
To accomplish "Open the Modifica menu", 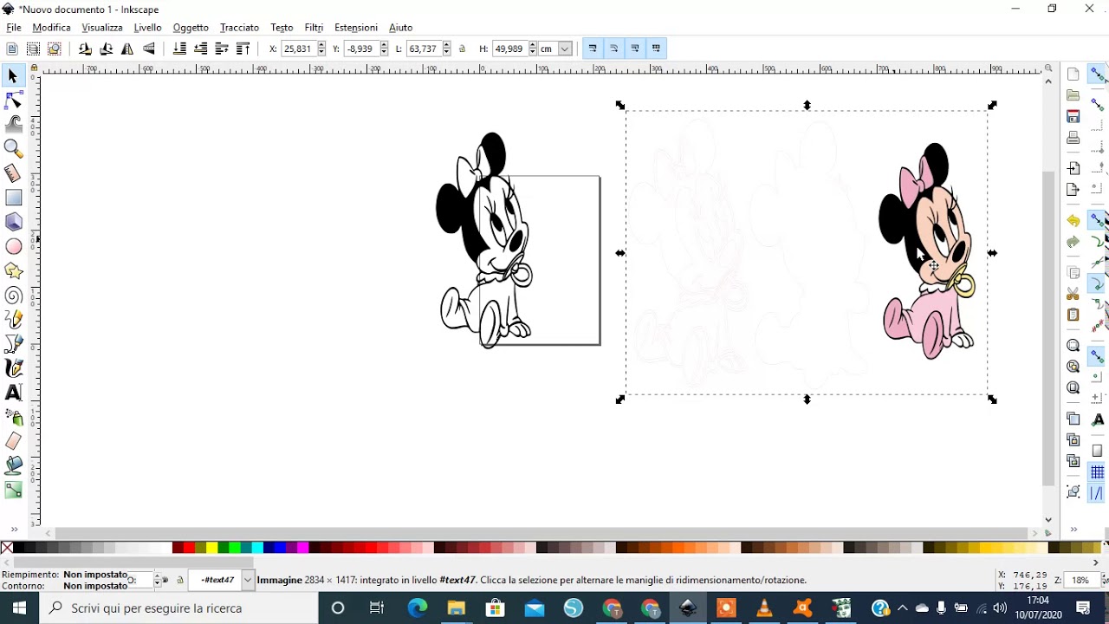I will coord(51,28).
